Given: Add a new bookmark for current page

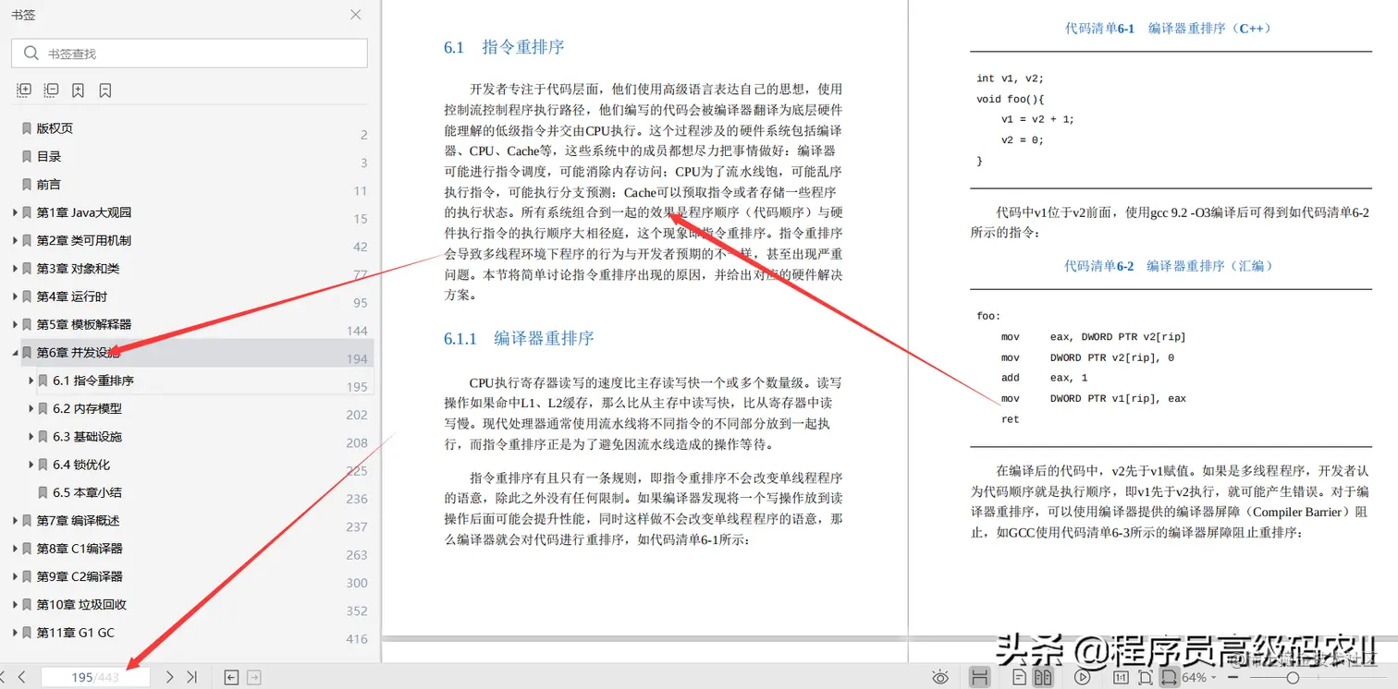Looking at the screenshot, I should [x=79, y=90].
